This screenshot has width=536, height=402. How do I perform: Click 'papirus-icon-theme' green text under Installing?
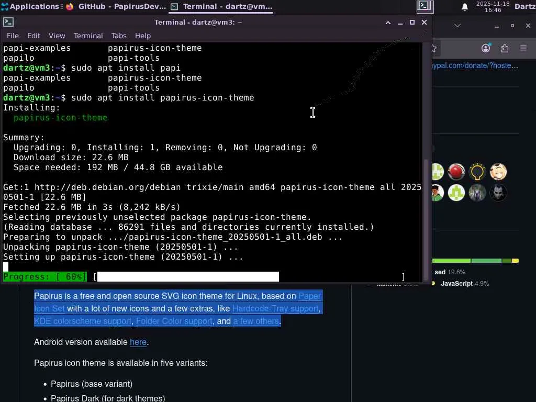point(61,118)
